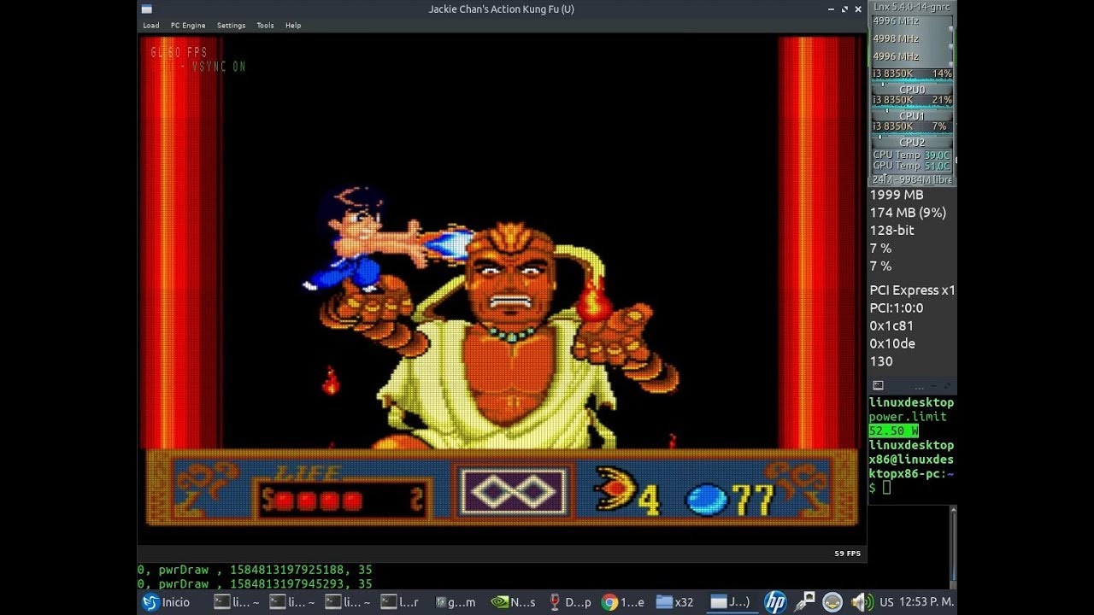Click the round face tray icon
This screenshot has width=1094, height=615.
[x=832, y=602]
